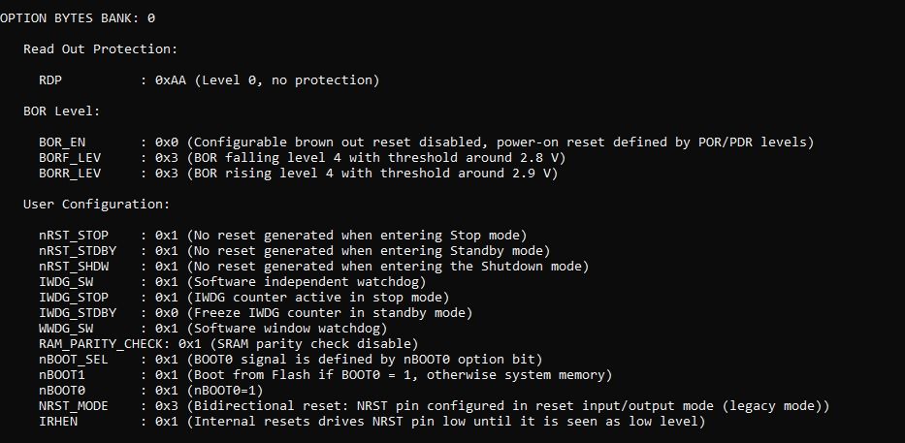Click the RDP option name
The width and height of the screenshot is (905, 443).
51,79
